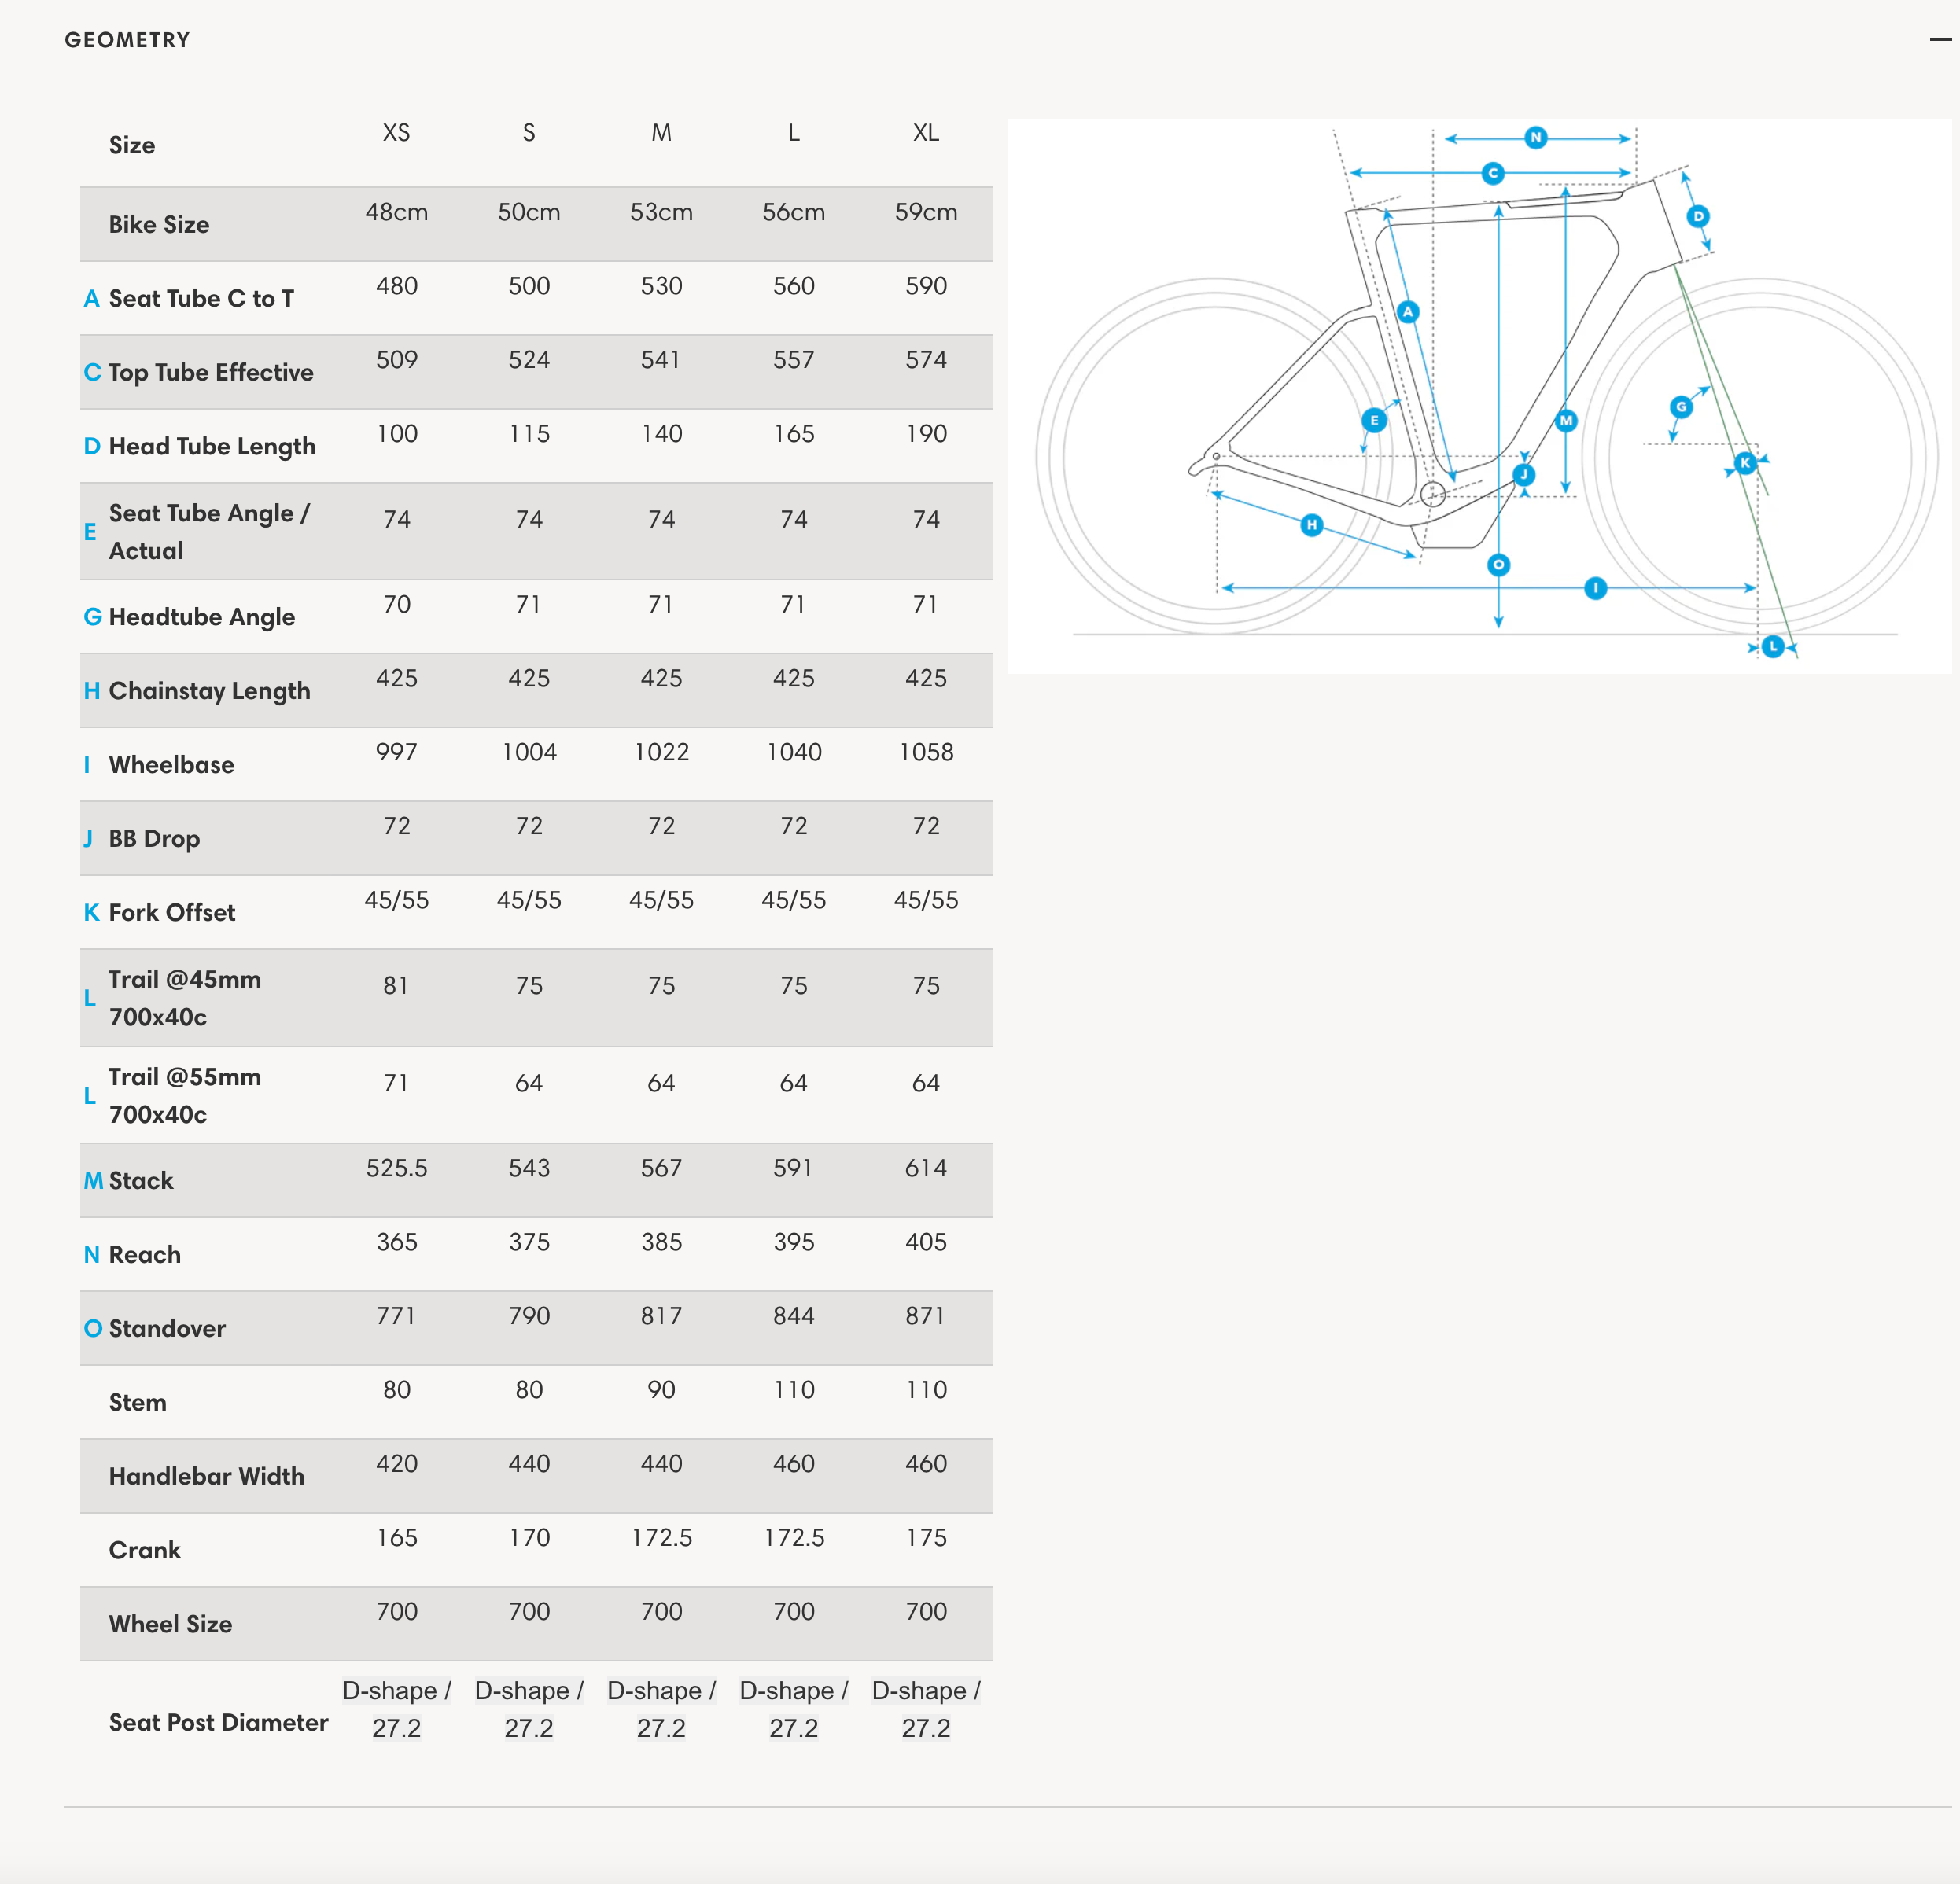The width and height of the screenshot is (1960, 1884).
Task: Click the N reach marker on the diagram
Action: (1536, 138)
